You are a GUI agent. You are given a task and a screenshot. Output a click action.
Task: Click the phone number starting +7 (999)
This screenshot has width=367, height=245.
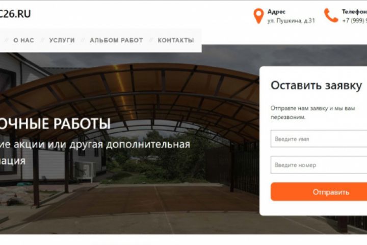(354, 20)
